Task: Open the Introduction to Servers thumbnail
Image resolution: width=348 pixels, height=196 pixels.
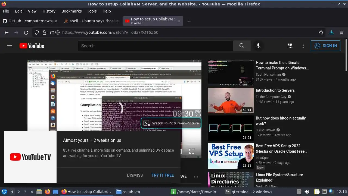Action: click(231, 100)
